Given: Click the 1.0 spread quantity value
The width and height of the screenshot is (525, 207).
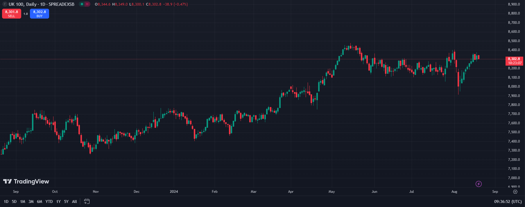Looking at the screenshot, I should point(26,14).
